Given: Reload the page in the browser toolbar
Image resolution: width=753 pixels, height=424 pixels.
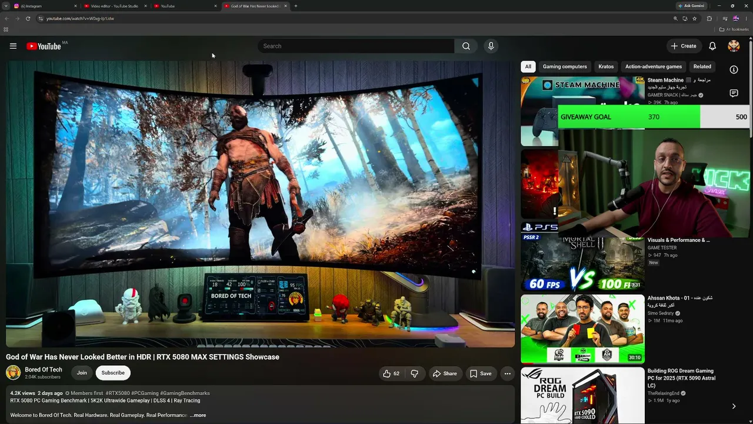Looking at the screenshot, I should [x=28, y=18].
